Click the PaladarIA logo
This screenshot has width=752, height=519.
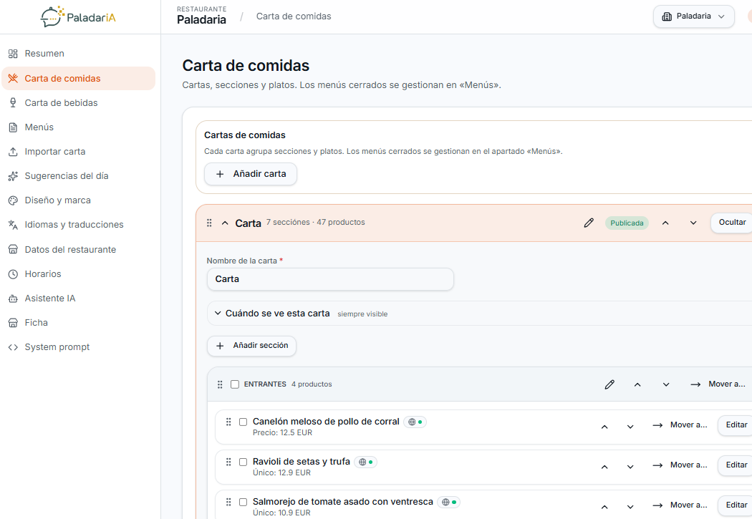tap(78, 17)
